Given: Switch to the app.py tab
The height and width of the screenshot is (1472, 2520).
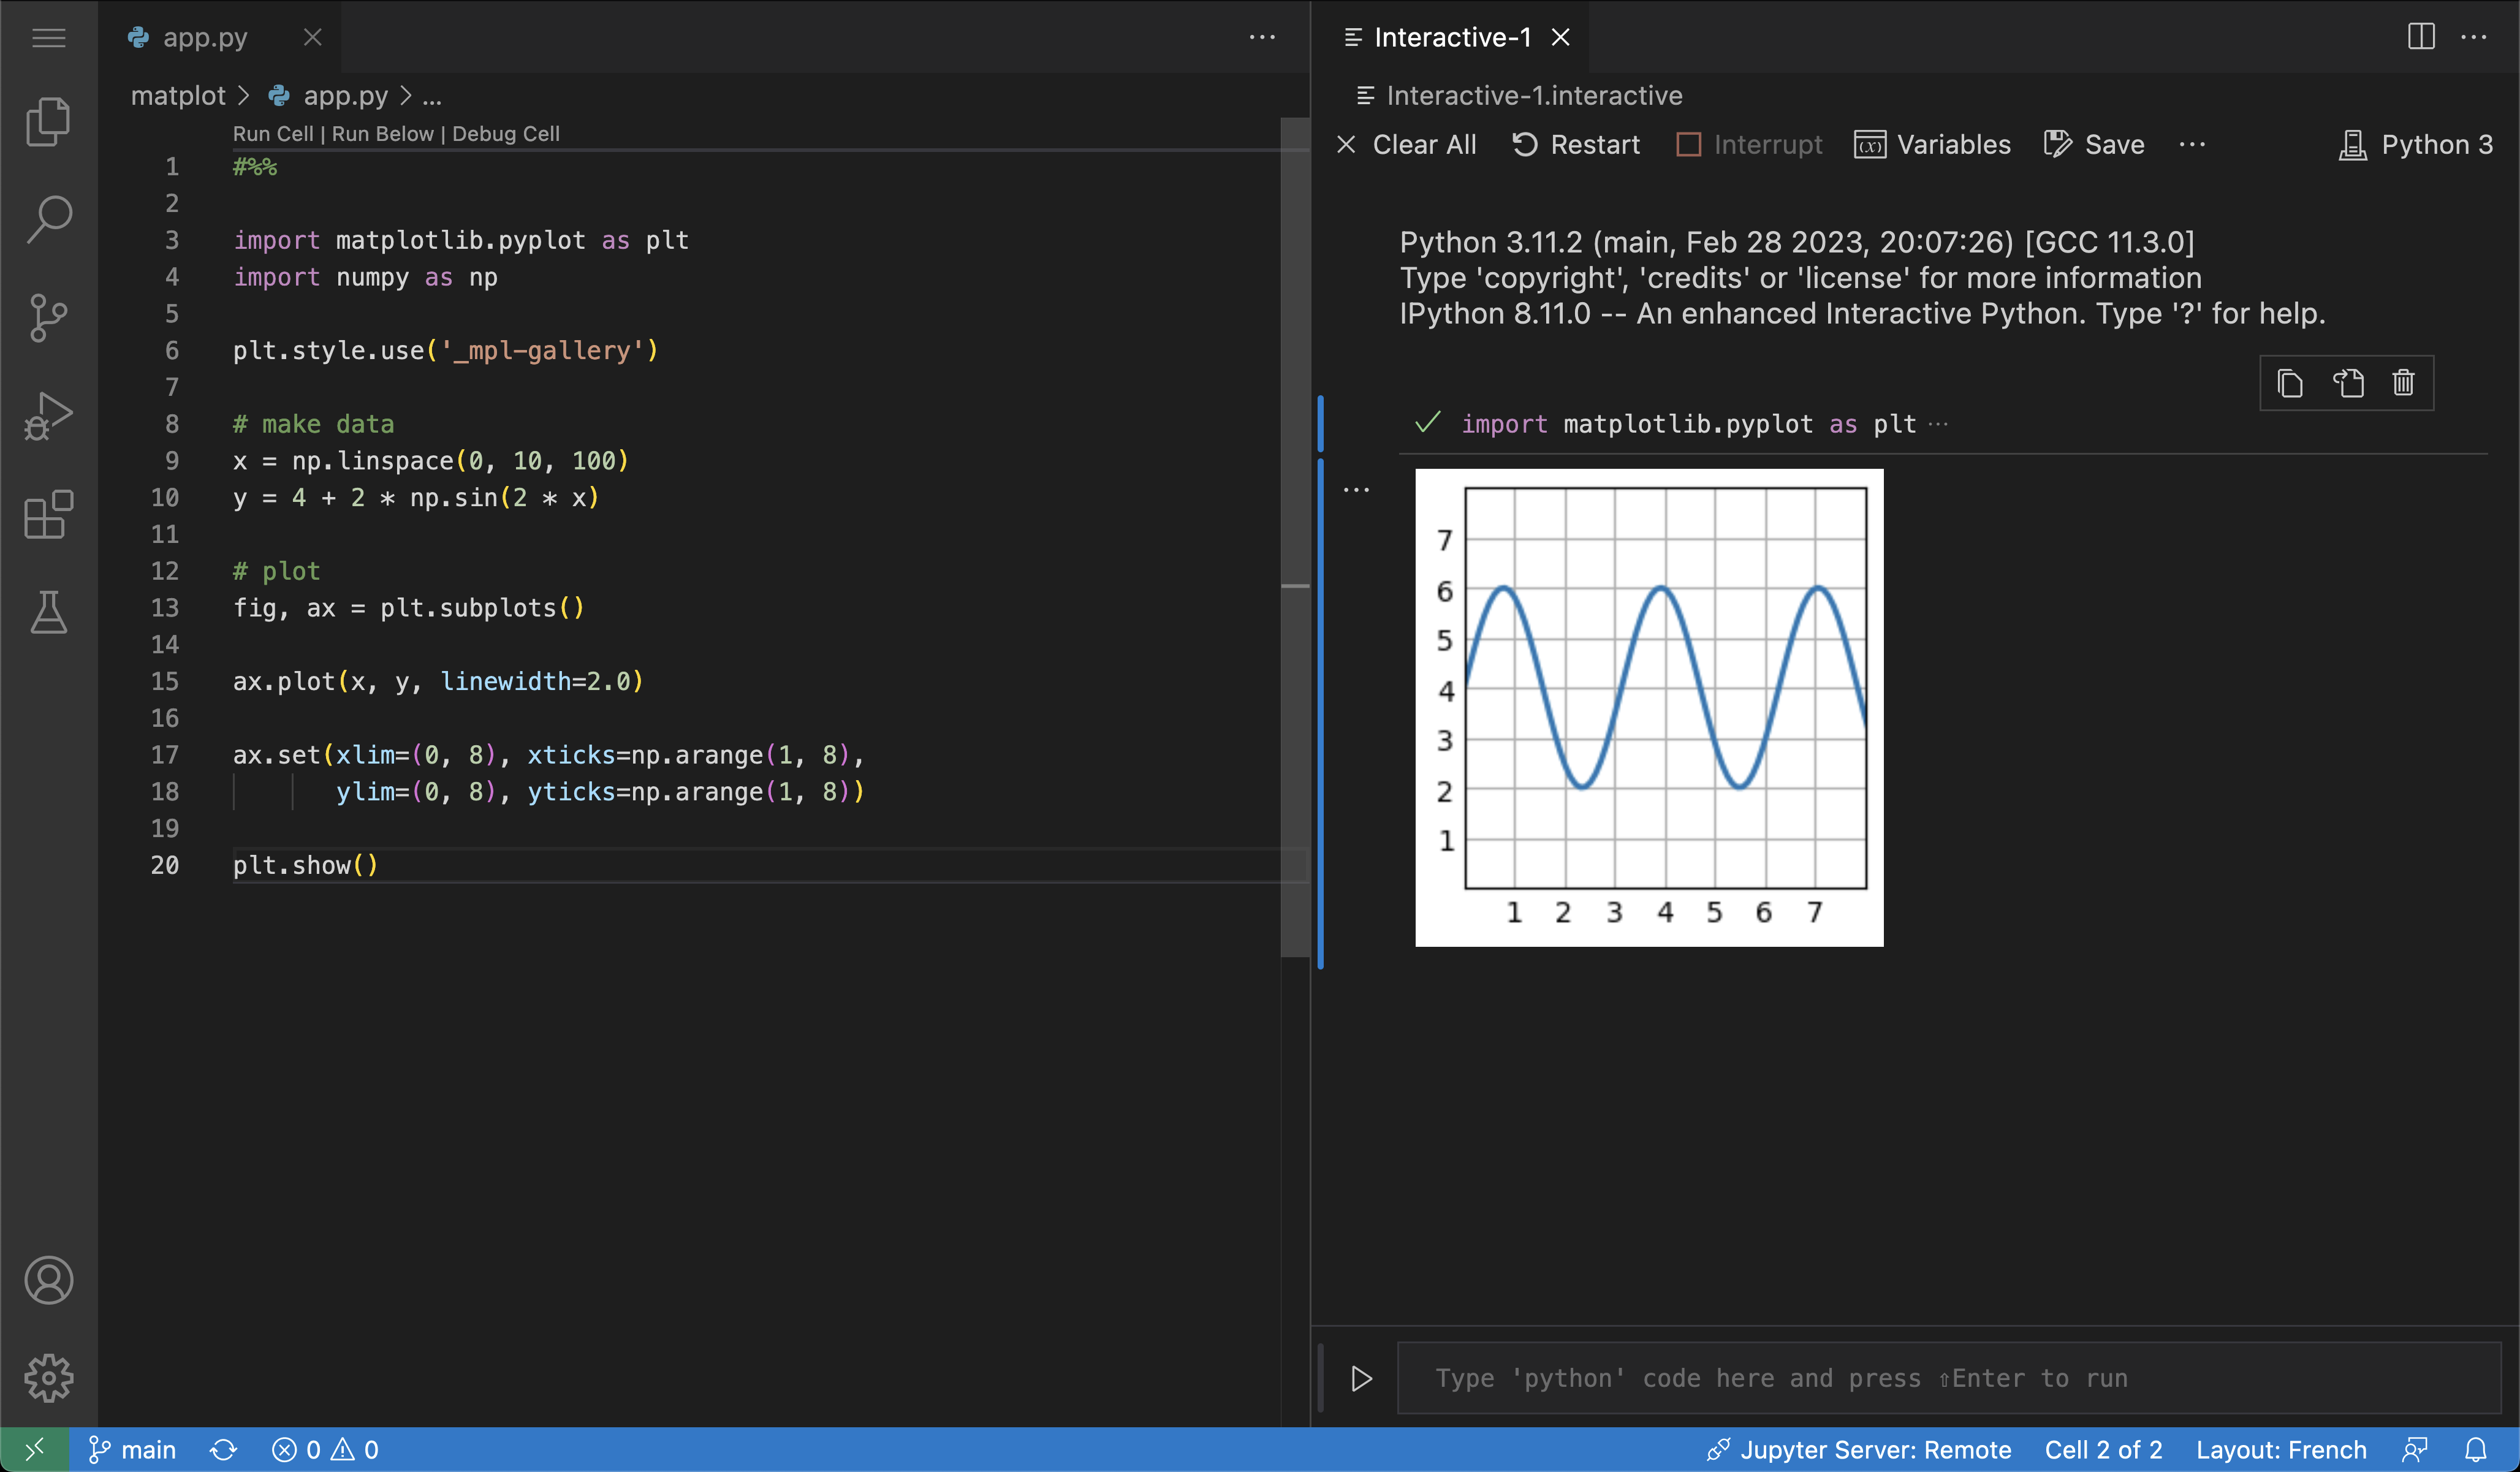Looking at the screenshot, I should [x=205, y=38].
